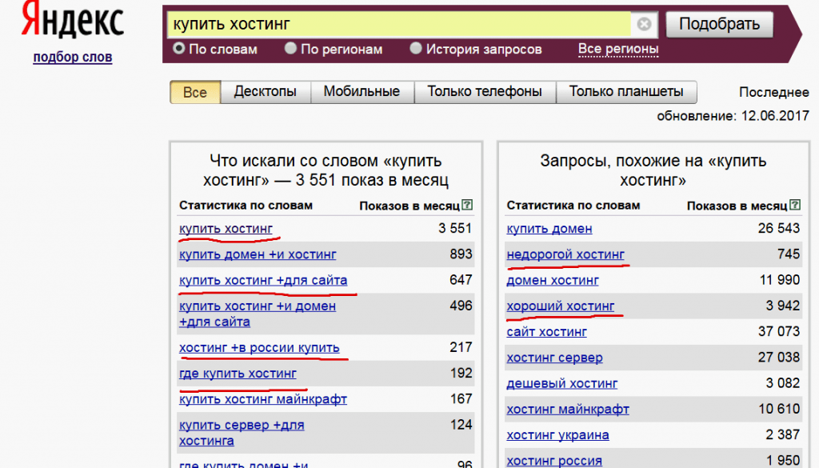Open the купить сервер +для хостинга link
Viewport: 819px width, 468px height.
pyautogui.click(x=242, y=433)
